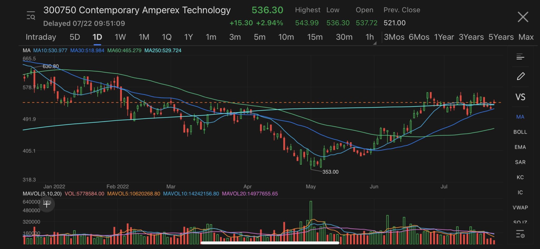Tap the MAVOL(5,10,20) label
The width and height of the screenshot is (540, 249).
click(x=42, y=194)
